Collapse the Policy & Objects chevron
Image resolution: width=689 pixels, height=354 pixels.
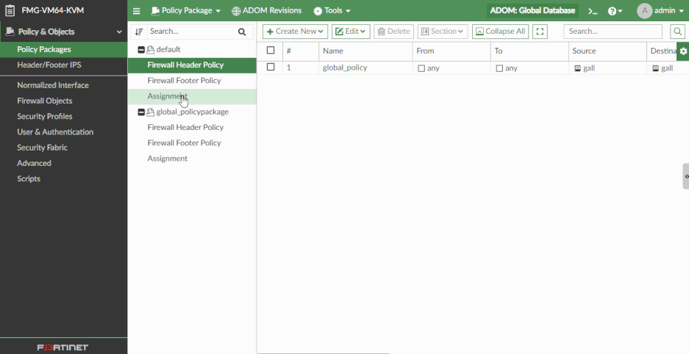click(x=119, y=32)
